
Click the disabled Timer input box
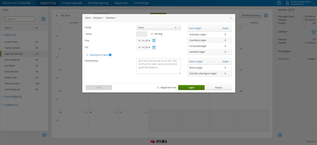(x=142, y=34)
